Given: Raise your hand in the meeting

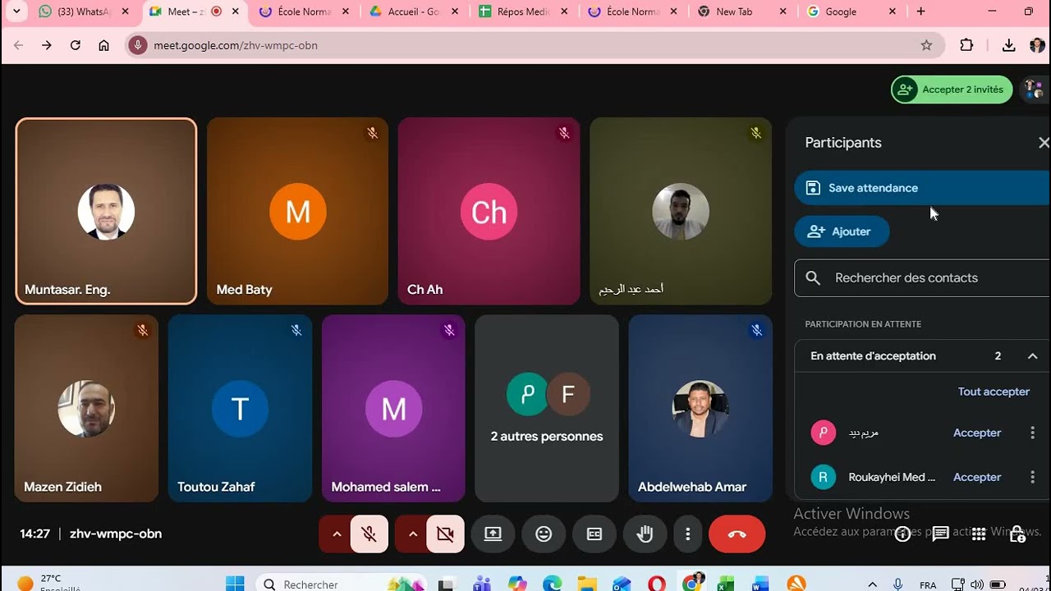Looking at the screenshot, I should pos(645,534).
